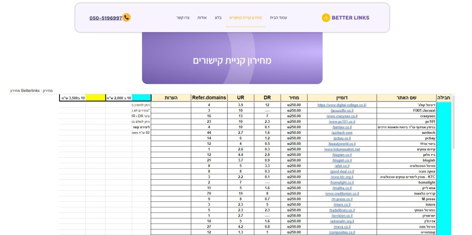The width and height of the screenshot is (472, 235).
Task: Open the www.ktc.org.il link
Action: click(x=342, y=177)
